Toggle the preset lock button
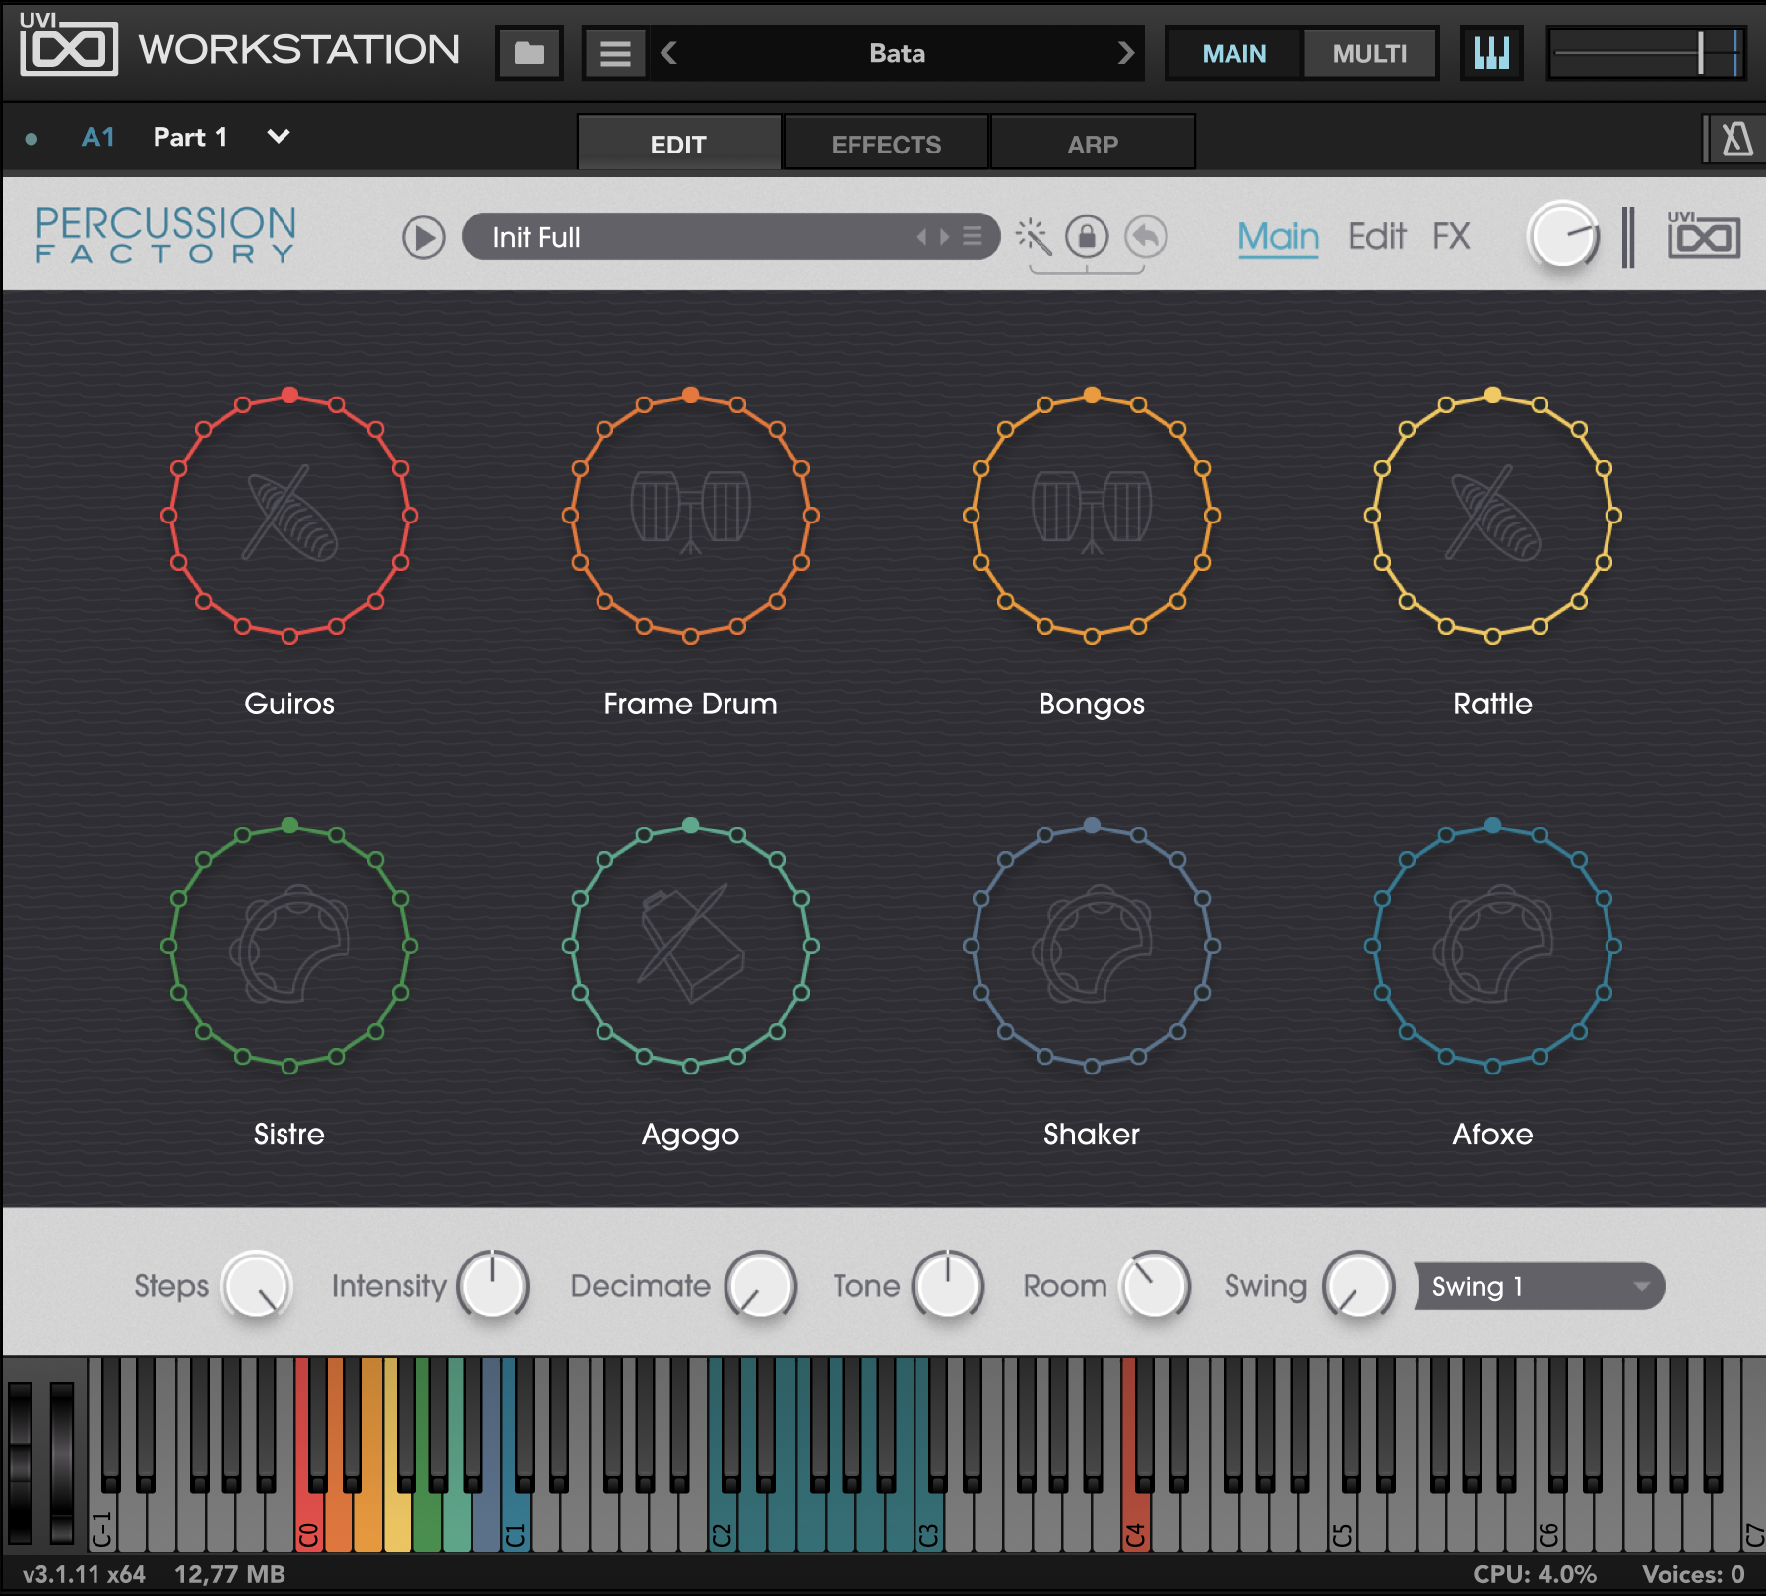 click(1088, 237)
